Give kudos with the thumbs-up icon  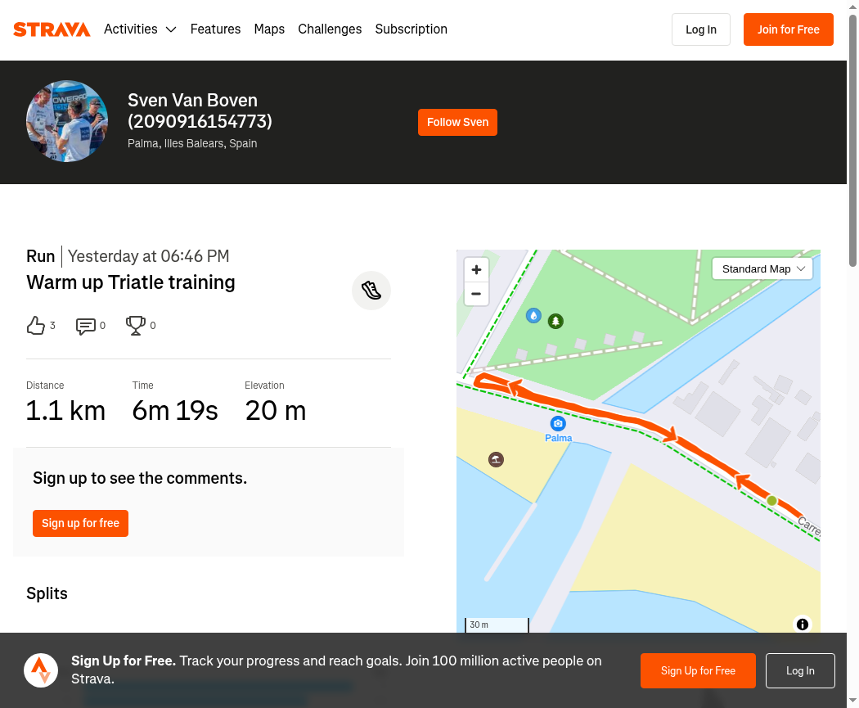tap(36, 326)
